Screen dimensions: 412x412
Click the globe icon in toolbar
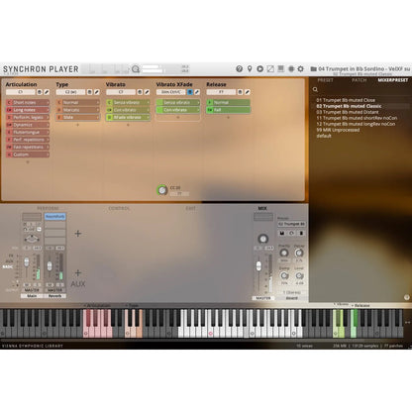pyautogui.click(x=291, y=68)
